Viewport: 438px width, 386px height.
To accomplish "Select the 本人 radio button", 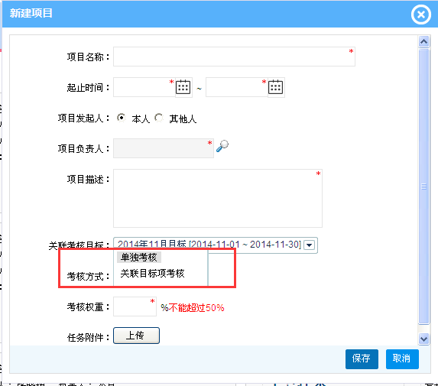I will pyautogui.click(x=122, y=118).
